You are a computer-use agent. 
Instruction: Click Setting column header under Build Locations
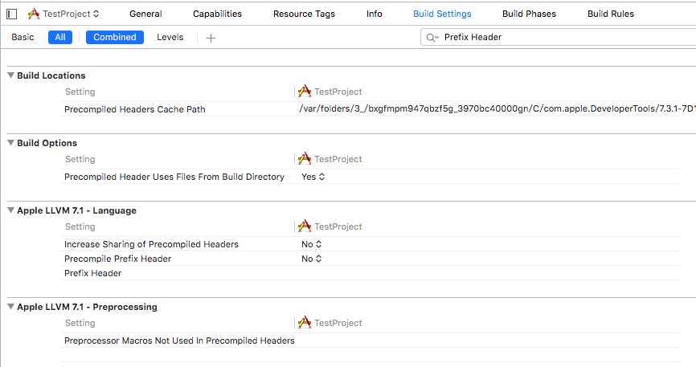[x=80, y=92]
